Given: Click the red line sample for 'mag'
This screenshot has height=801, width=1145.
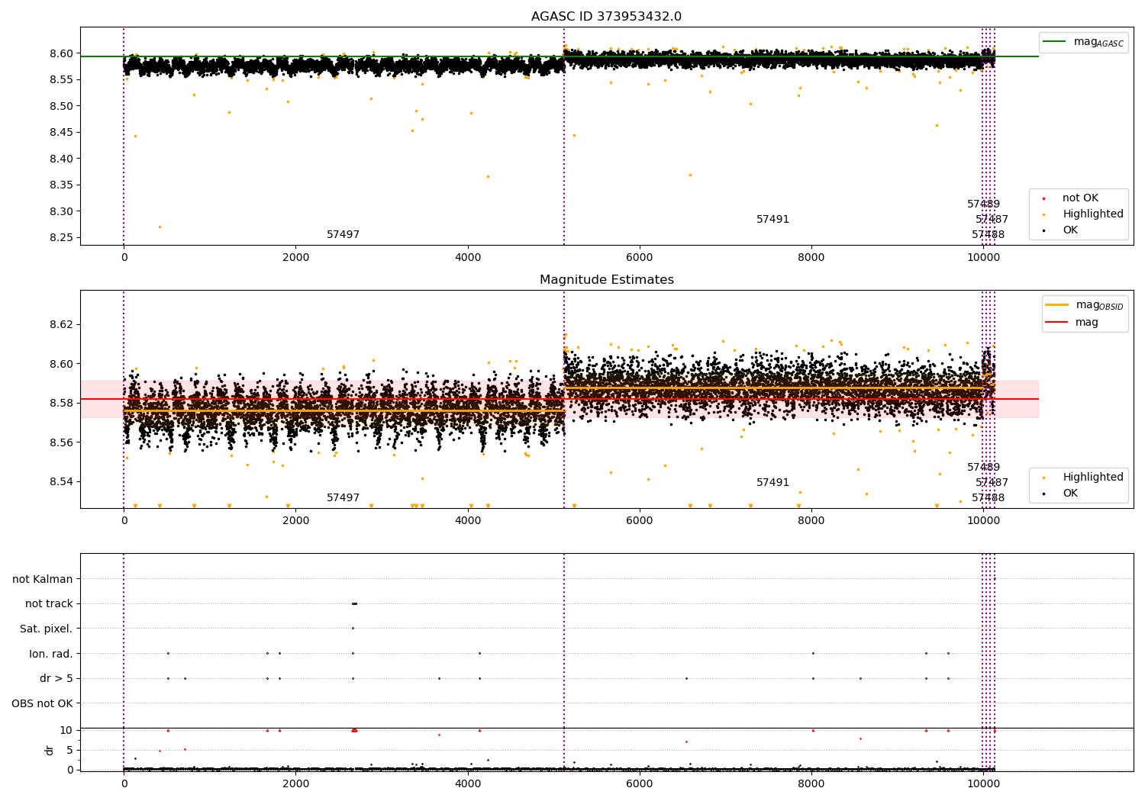Looking at the screenshot, I should point(1057,323).
